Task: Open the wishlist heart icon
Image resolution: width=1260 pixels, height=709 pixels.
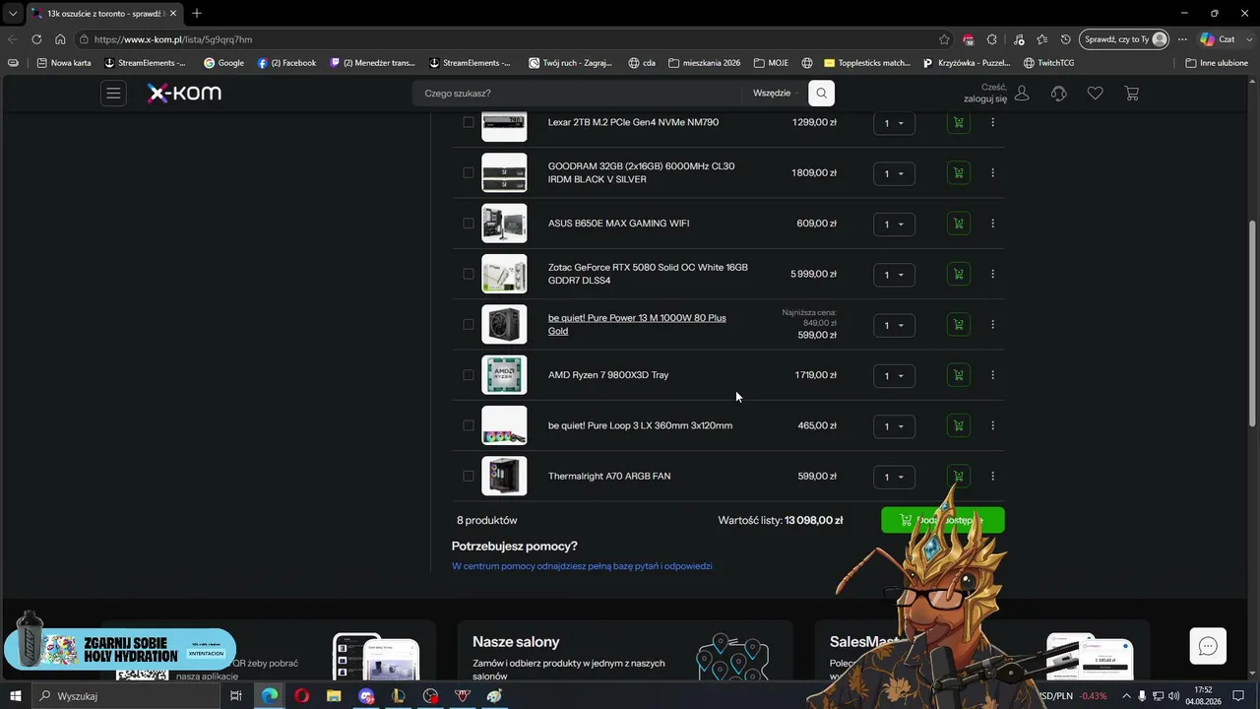Action: tap(1095, 94)
